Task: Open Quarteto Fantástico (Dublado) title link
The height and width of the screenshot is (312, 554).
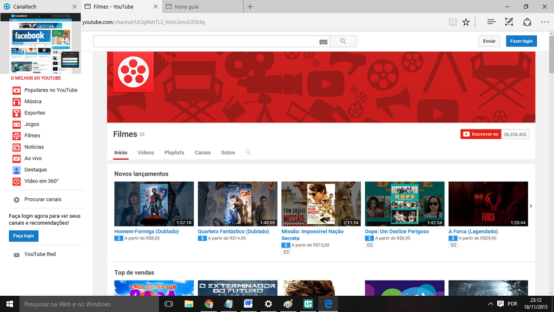Action: coord(233,231)
